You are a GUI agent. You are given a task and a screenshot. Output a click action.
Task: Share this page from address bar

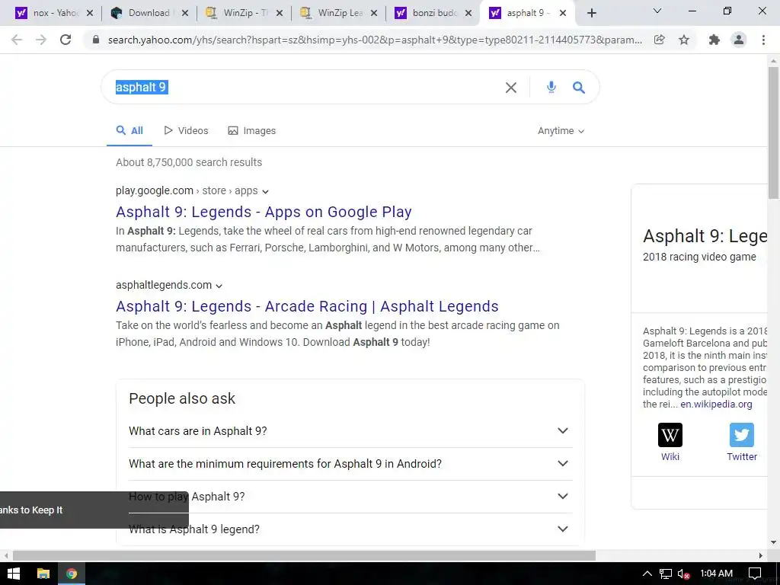[660, 40]
